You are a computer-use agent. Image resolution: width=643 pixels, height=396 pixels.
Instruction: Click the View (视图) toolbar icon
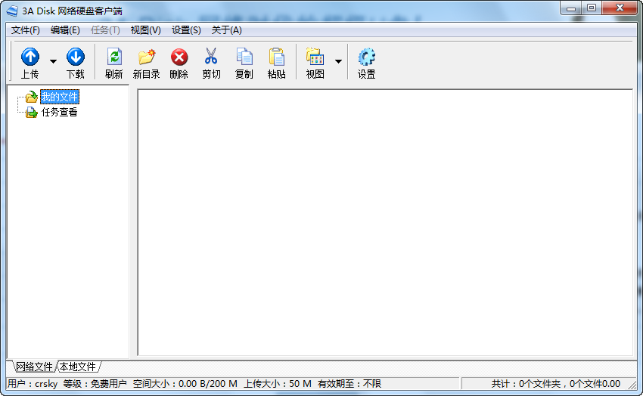pyautogui.click(x=315, y=57)
